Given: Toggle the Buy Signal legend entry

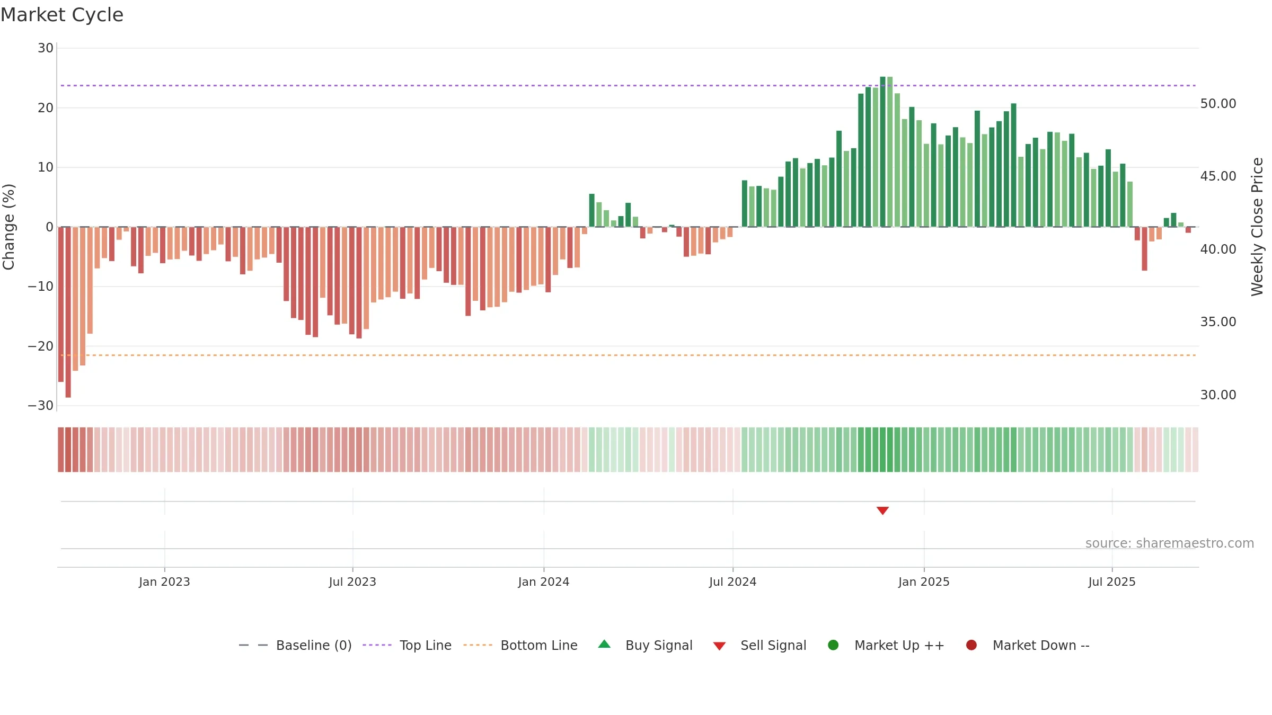Looking at the screenshot, I should 645,645.
